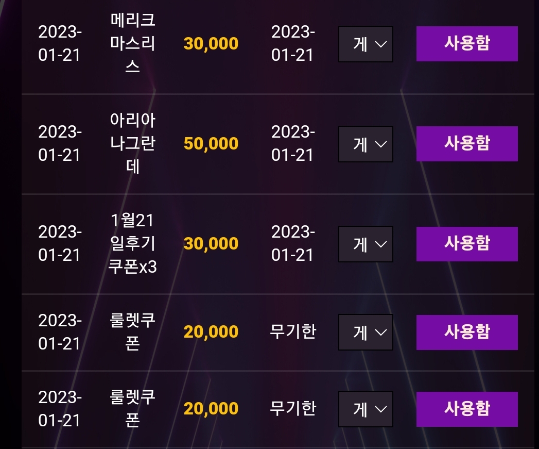Click the 30,000 amount for 1월21일후기쿠폰x3
539x449 pixels.
(211, 244)
